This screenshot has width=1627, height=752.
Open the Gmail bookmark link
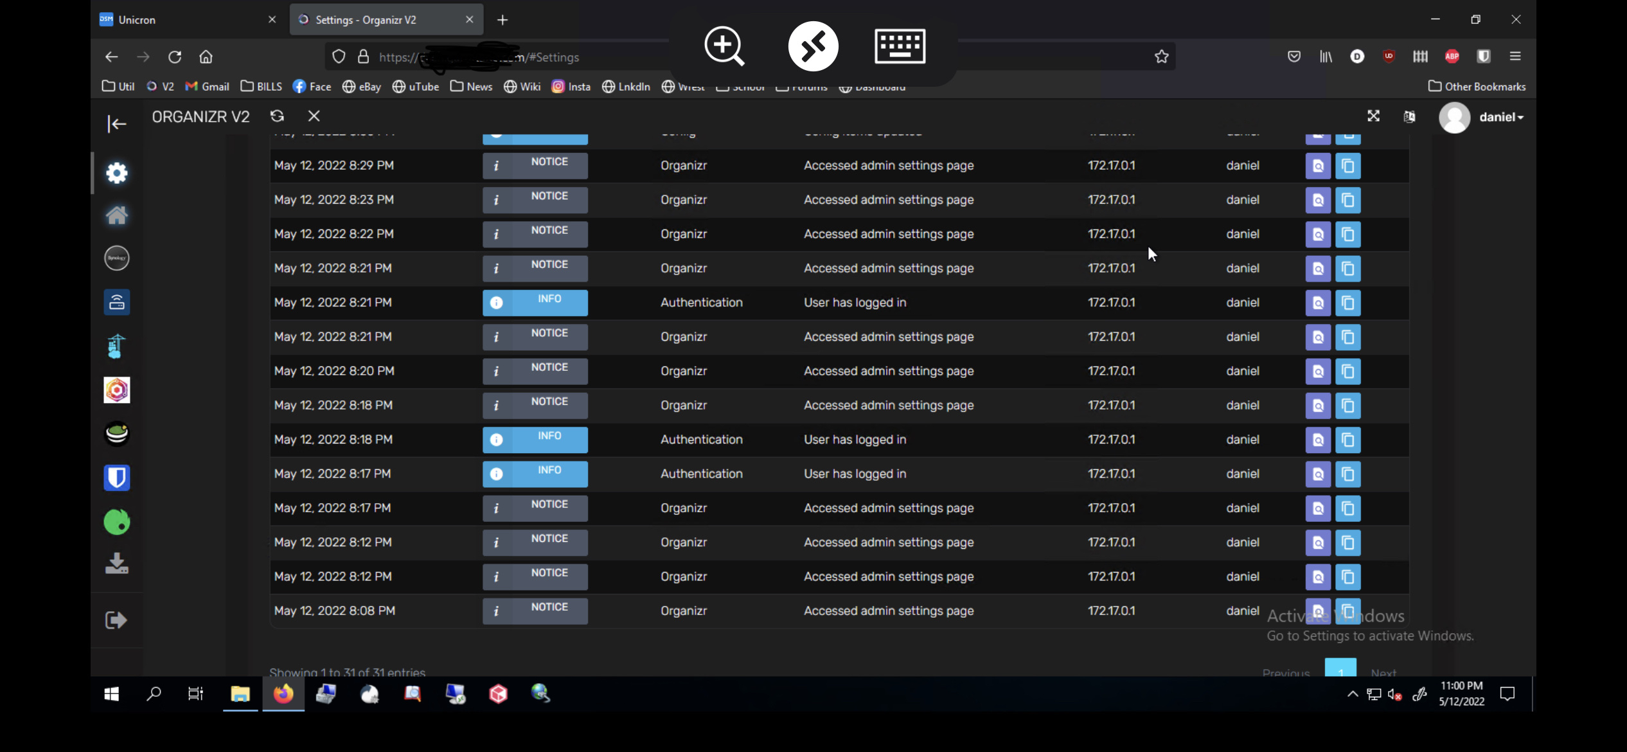[207, 86]
